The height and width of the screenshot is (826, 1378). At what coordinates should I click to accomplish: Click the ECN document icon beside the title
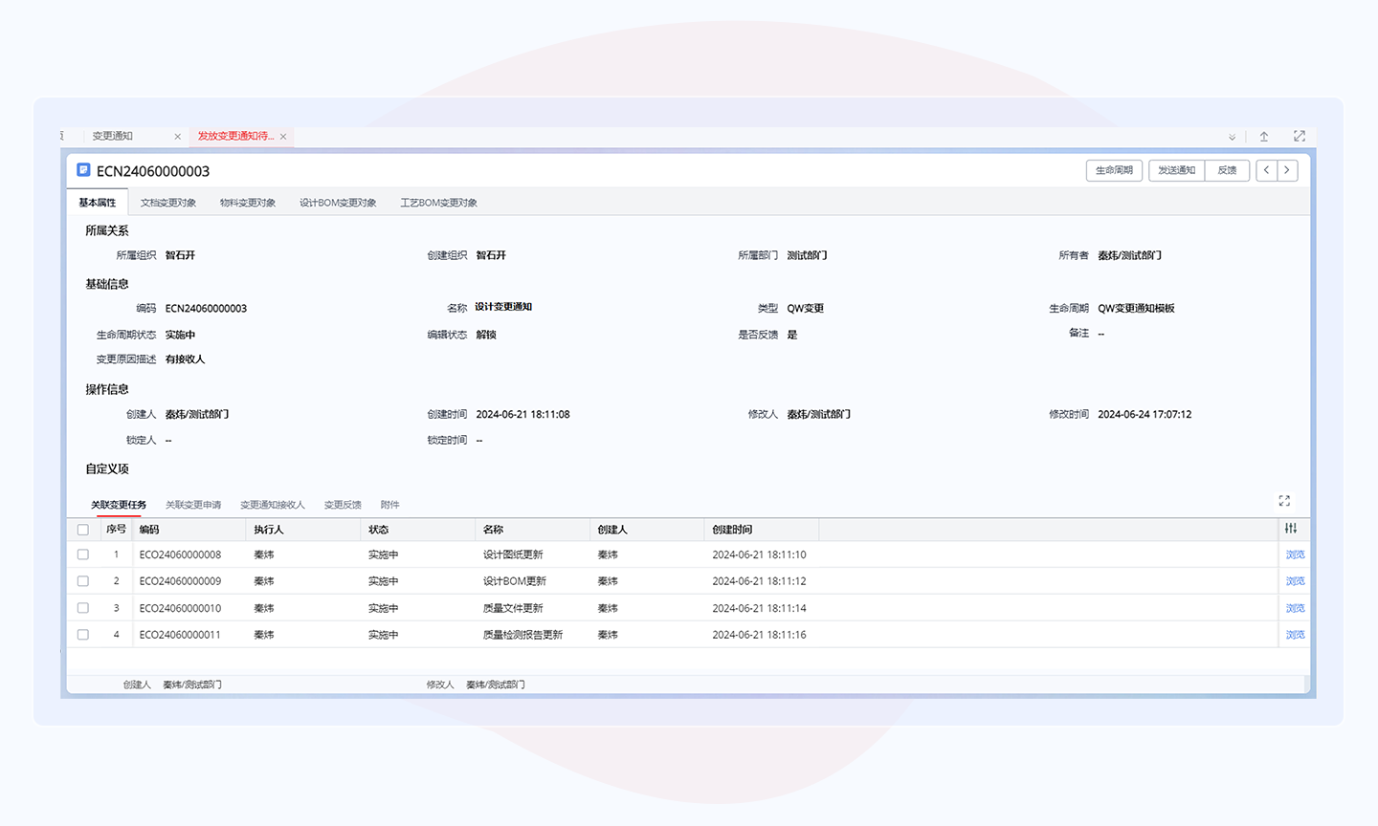click(x=83, y=170)
